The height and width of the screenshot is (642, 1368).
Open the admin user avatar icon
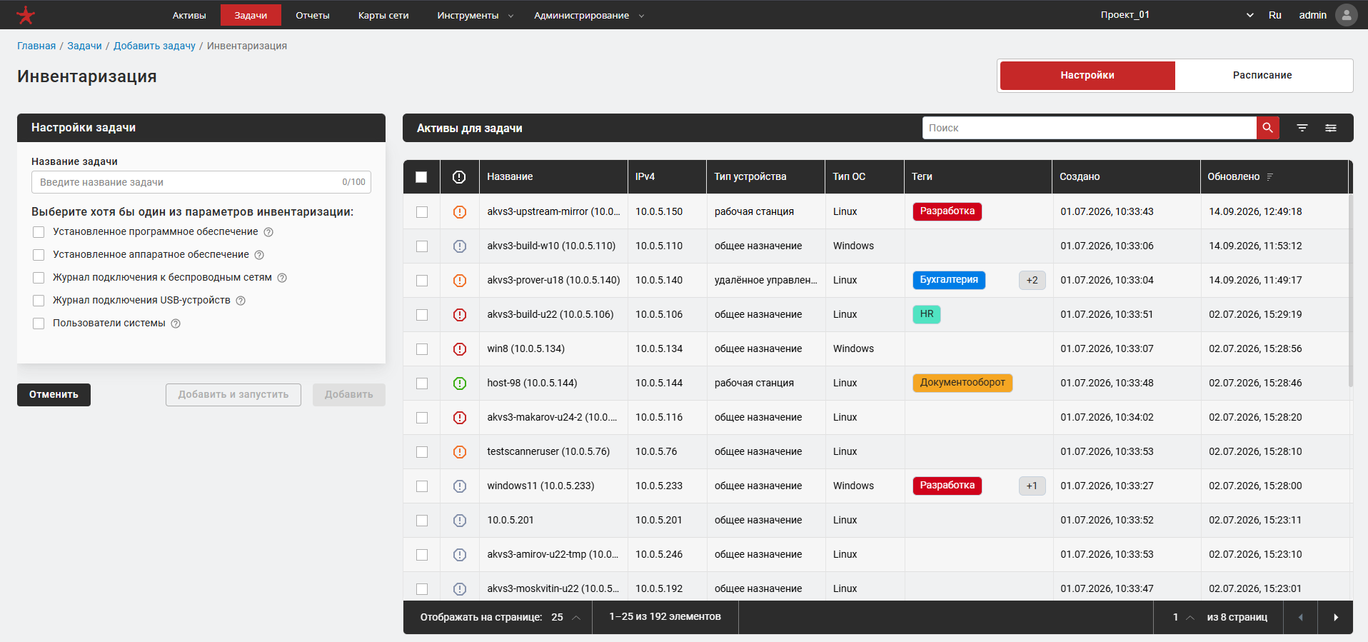pos(1346,15)
